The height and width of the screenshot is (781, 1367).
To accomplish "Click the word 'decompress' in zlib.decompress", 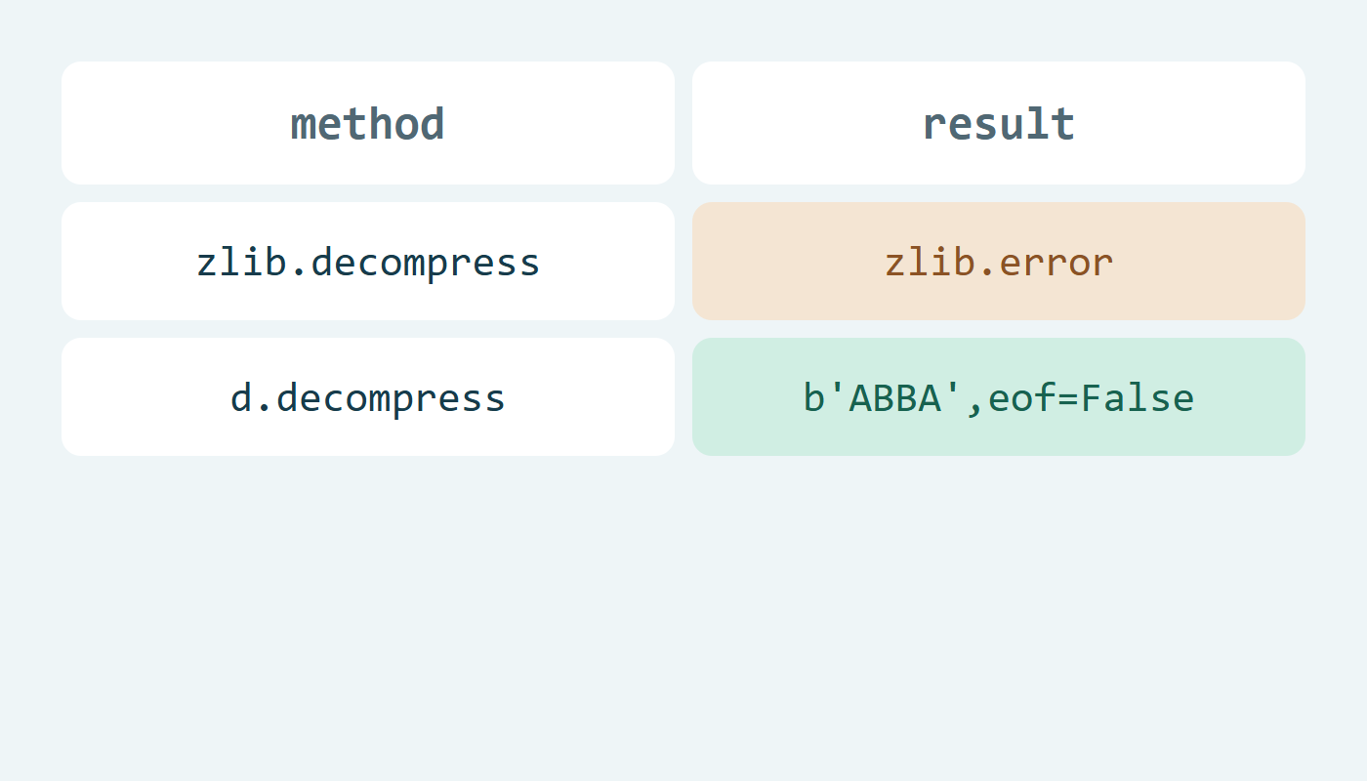I will point(426,264).
